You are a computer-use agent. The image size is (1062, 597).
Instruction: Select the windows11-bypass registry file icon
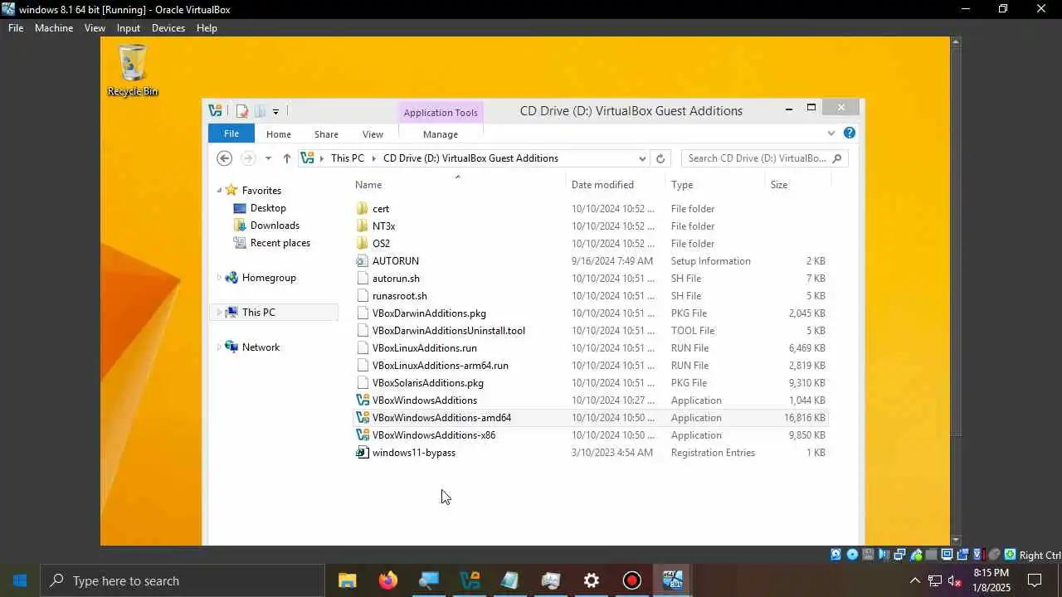pyautogui.click(x=362, y=453)
